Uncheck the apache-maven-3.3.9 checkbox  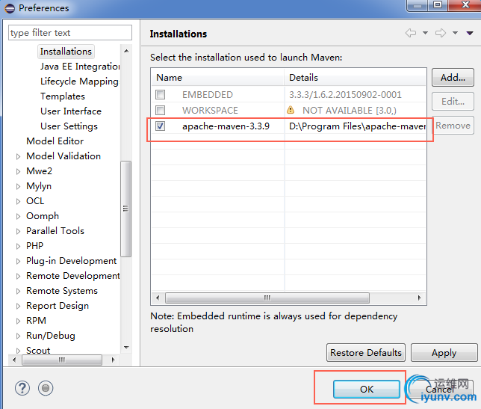(x=160, y=126)
